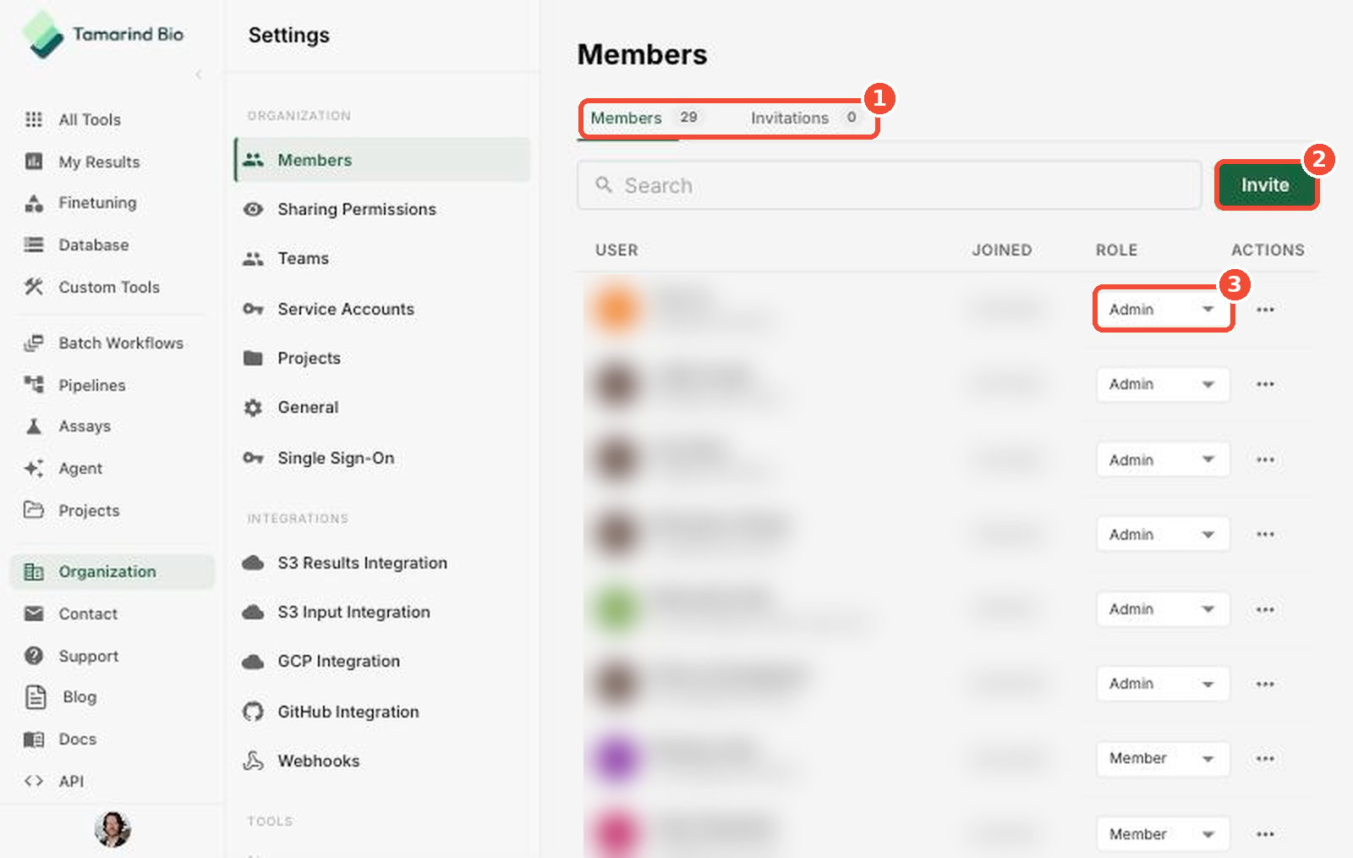Open Docs book icon
The image size is (1353, 858).
(x=34, y=739)
